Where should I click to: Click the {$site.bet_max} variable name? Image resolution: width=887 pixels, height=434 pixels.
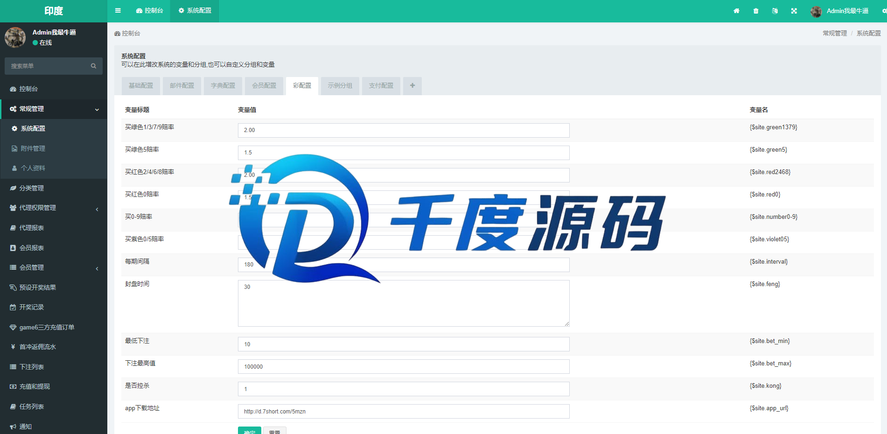pyautogui.click(x=770, y=363)
